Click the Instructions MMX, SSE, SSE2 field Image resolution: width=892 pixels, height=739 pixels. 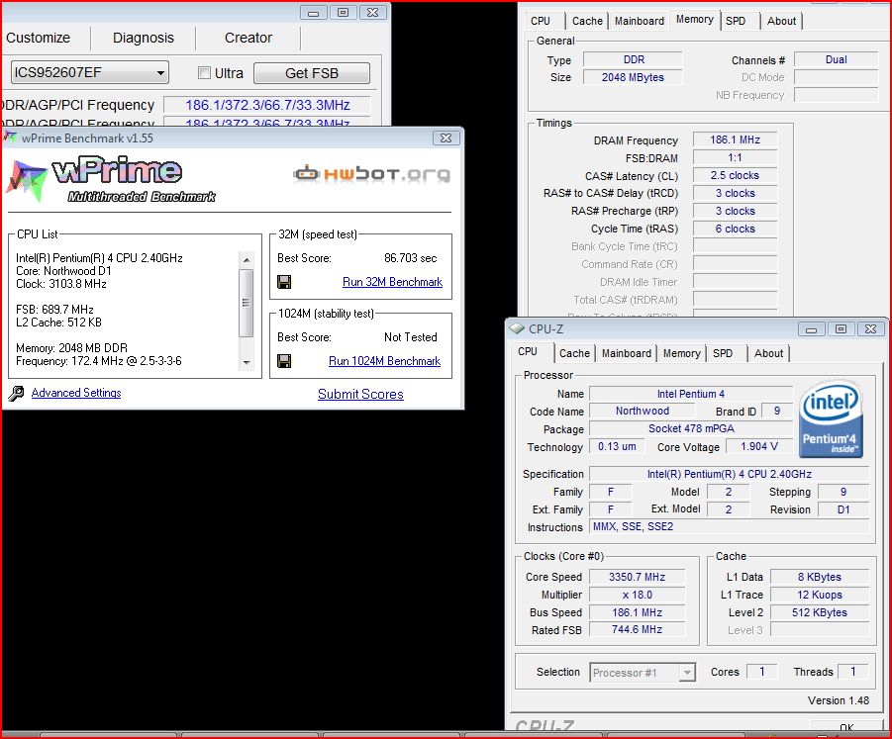click(x=730, y=527)
